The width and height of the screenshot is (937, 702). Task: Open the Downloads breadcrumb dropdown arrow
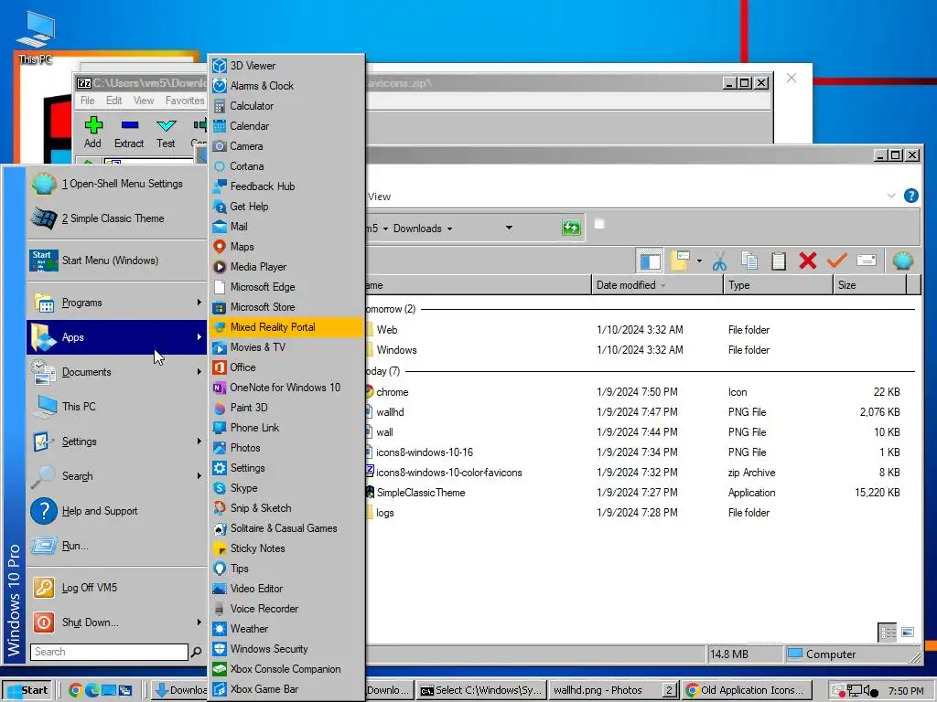[x=449, y=229]
